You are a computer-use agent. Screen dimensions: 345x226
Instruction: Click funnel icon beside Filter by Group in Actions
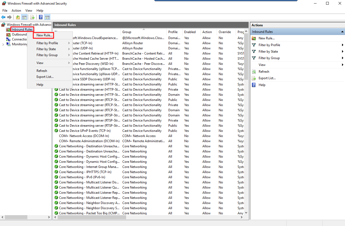[x=254, y=58]
